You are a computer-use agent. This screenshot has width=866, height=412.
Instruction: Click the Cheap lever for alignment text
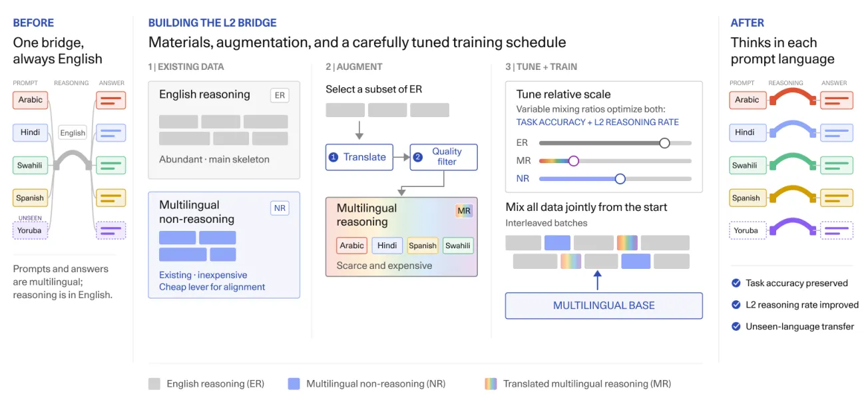[212, 287]
